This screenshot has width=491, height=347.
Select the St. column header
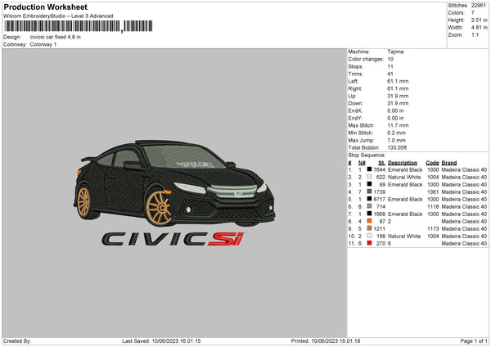click(x=381, y=163)
